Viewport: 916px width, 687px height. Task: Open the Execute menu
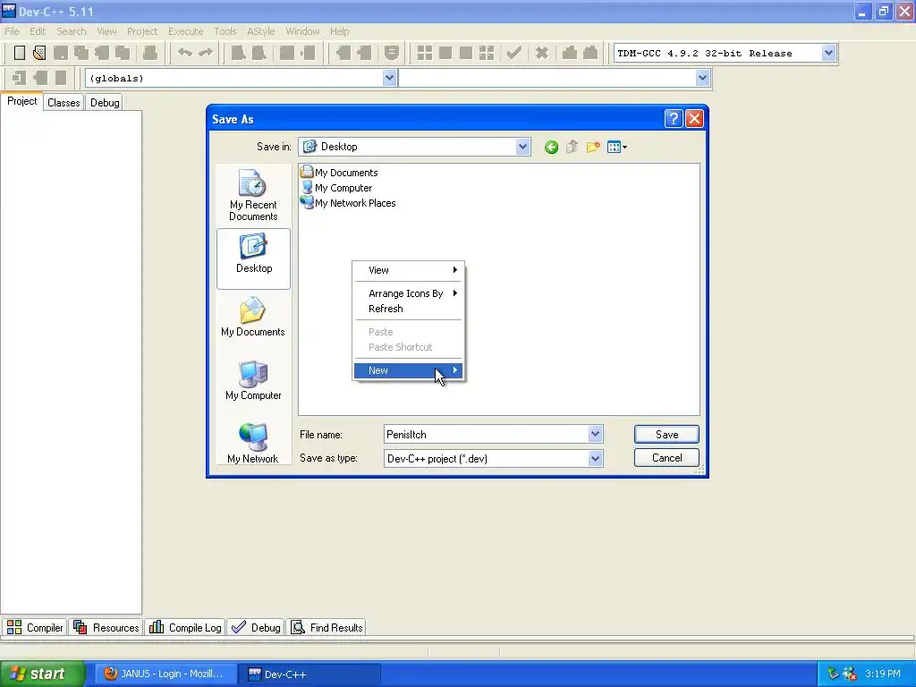(186, 31)
